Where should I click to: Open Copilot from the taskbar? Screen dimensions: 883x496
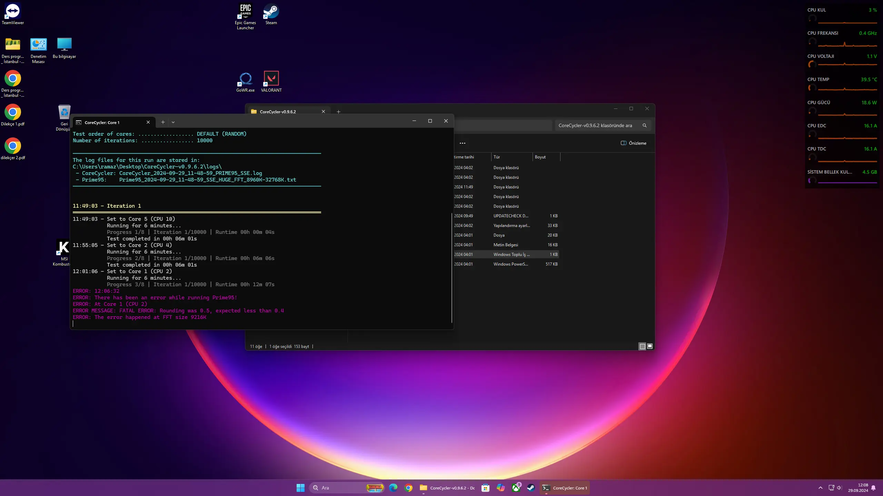[x=500, y=488]
